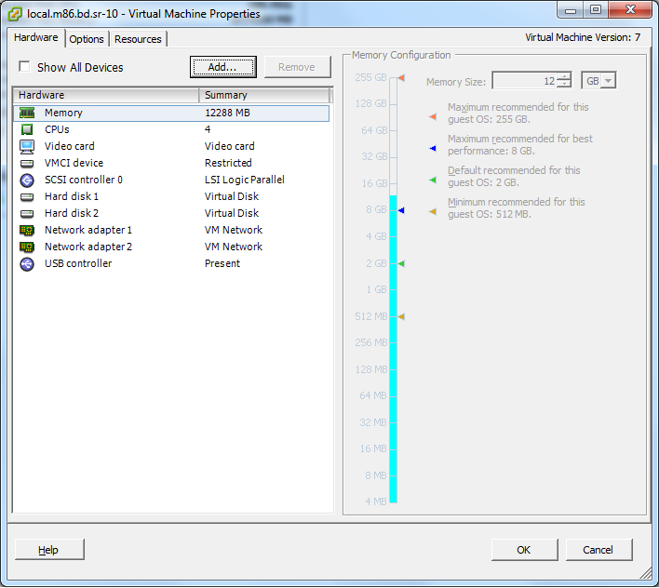
Task: Open the Help button
Action: pos(49,550)
